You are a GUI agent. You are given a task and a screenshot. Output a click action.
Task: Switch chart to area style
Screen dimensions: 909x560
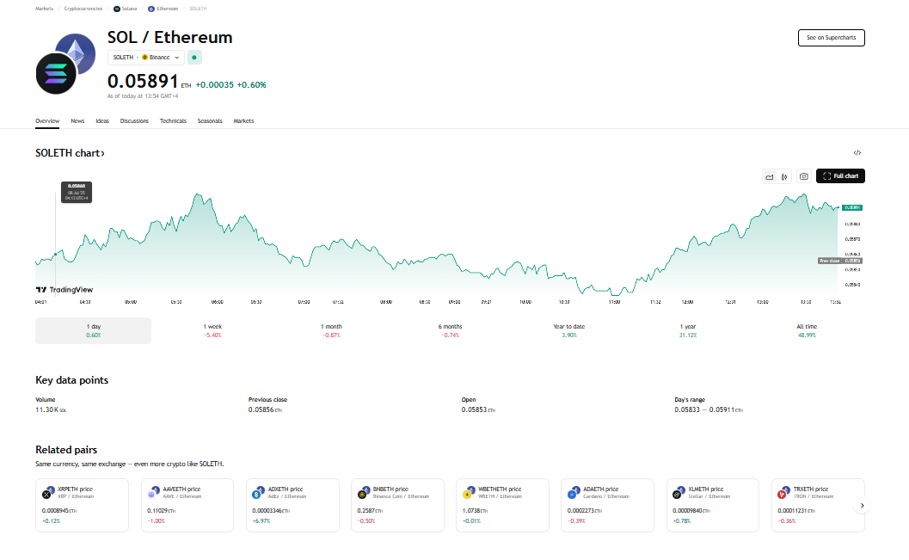click(x=770, y=177)
